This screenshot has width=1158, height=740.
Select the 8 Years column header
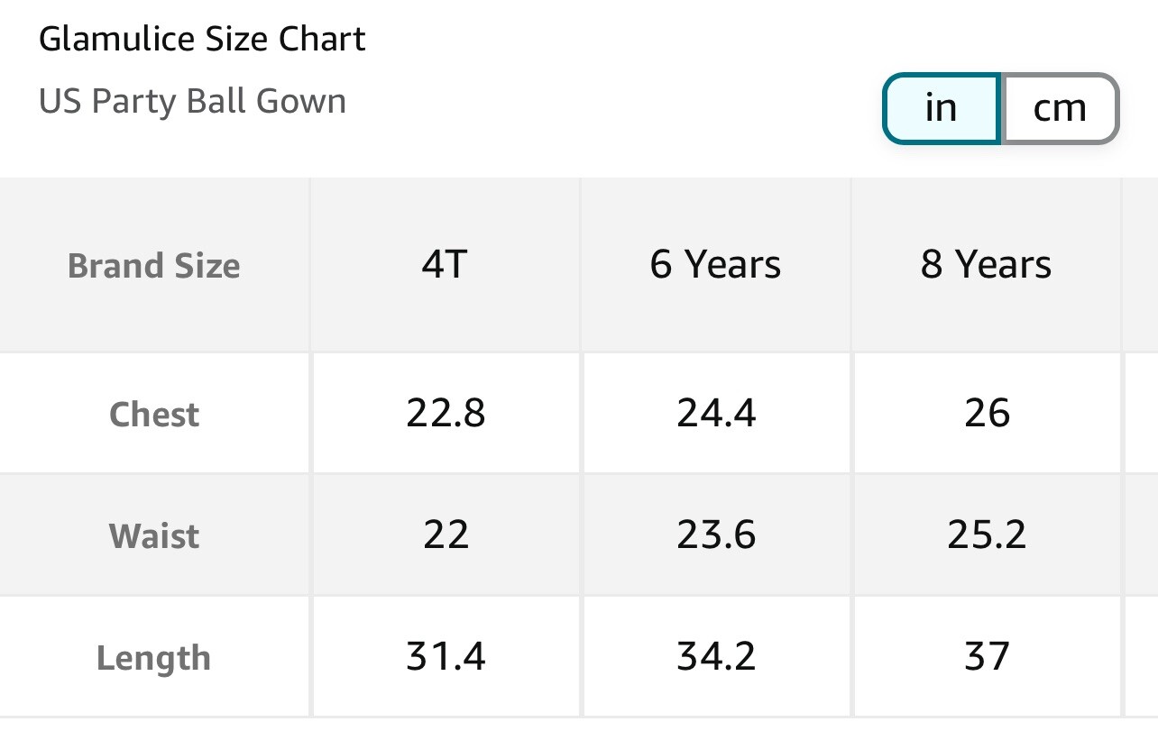986,265
